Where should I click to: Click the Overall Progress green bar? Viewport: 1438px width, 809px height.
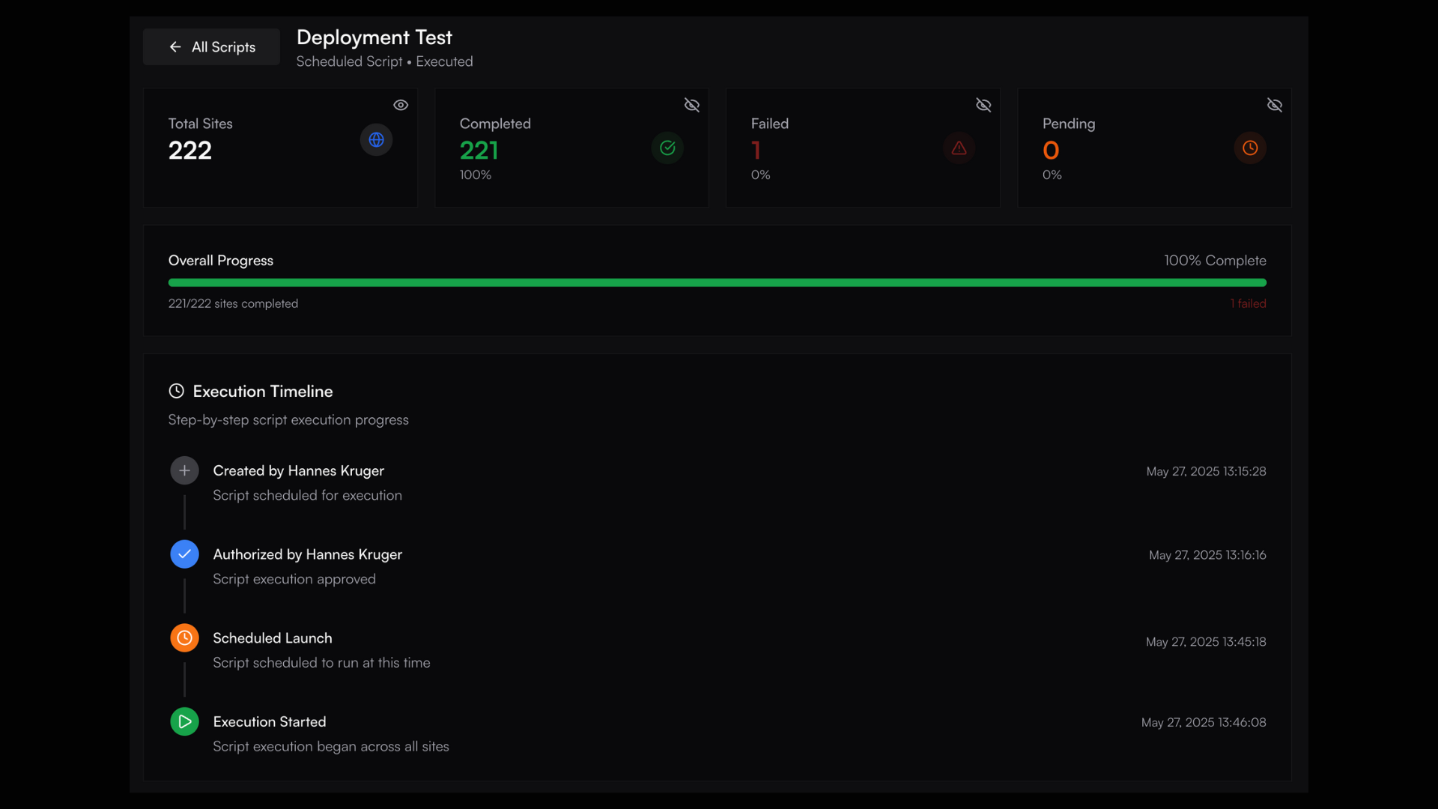[718, 282]
